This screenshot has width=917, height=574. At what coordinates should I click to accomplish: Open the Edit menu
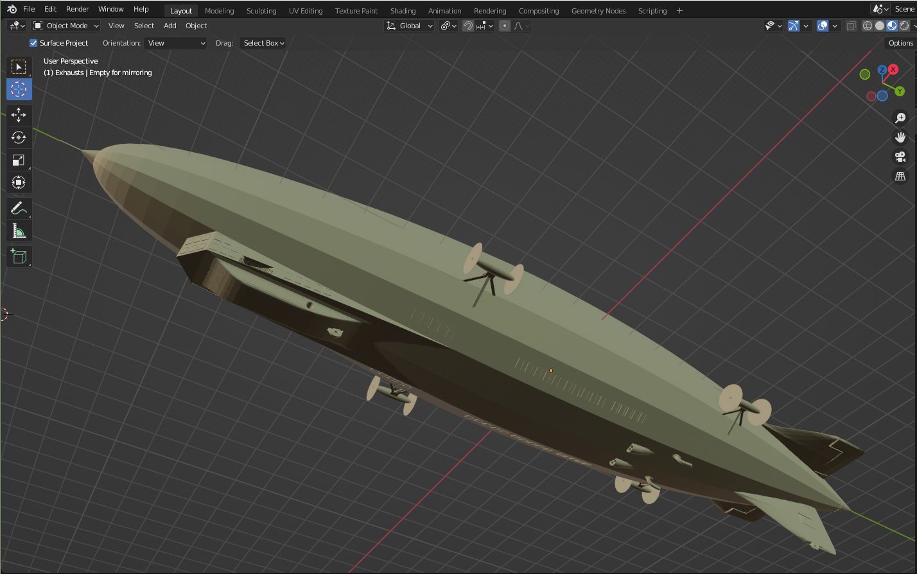(50, 9)
